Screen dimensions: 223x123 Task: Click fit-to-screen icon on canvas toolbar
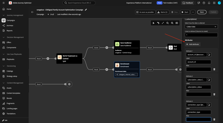tap(163, 23)
